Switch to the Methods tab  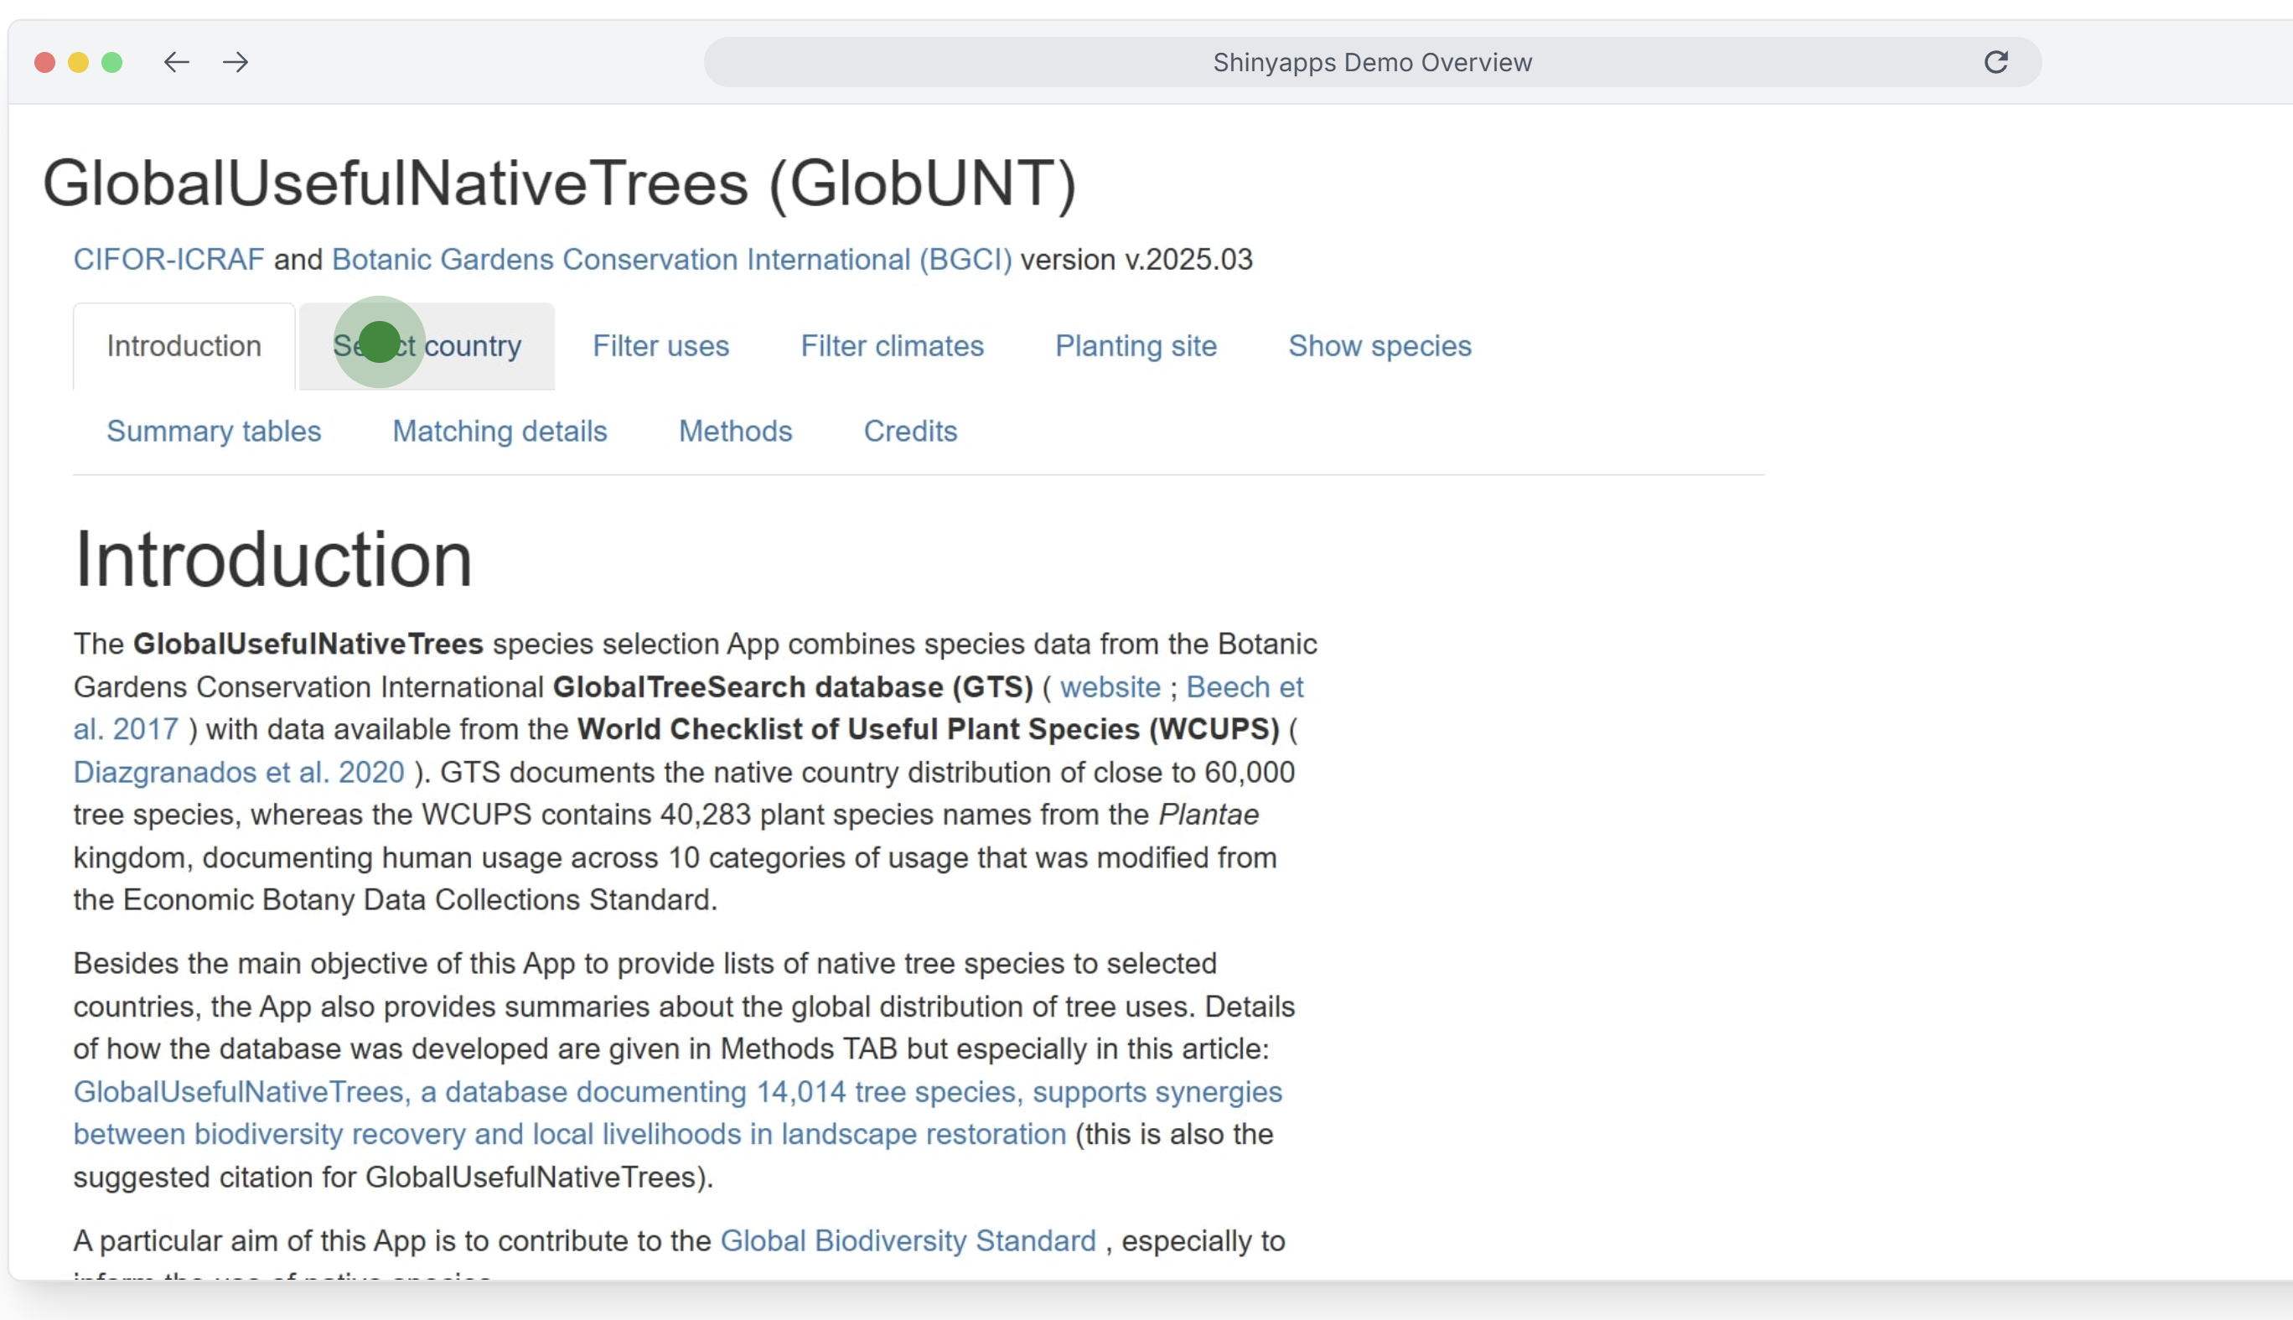[x=735, y=432]
